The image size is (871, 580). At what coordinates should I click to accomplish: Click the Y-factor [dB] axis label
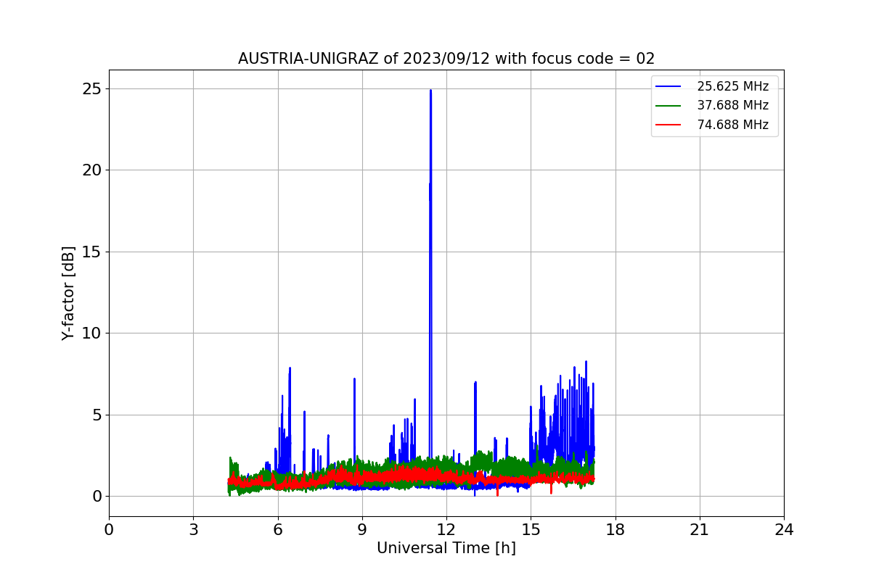point(68,293)
